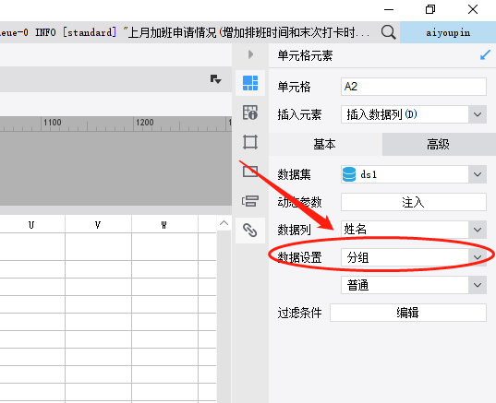Open the hyperlink panel icon

[x=250, y=230]
